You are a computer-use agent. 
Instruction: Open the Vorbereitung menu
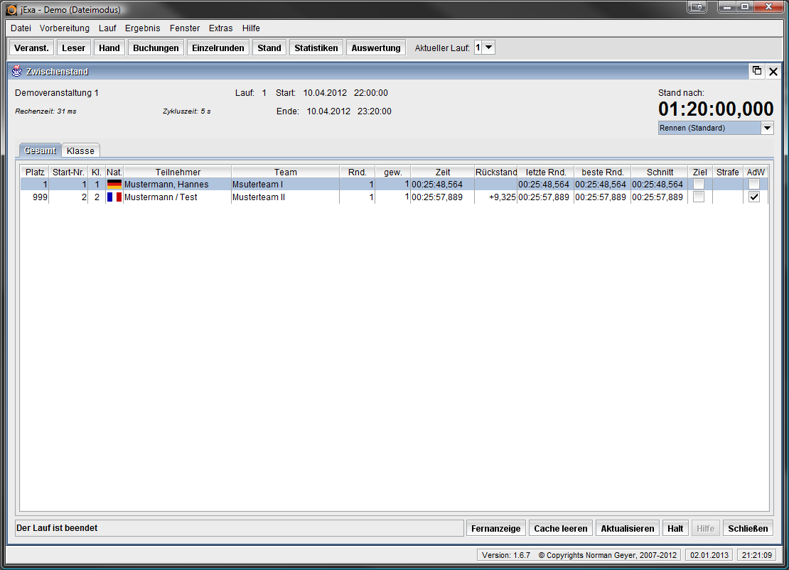(x=65, y=28)
